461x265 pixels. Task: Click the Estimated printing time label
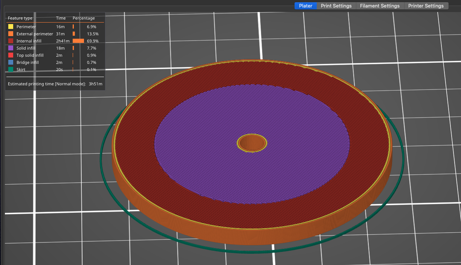[47, 84]
